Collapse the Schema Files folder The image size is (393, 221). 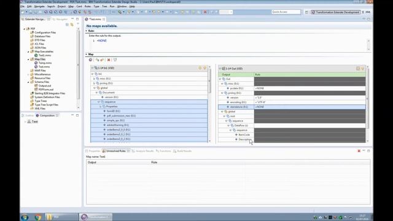point(28,82)
